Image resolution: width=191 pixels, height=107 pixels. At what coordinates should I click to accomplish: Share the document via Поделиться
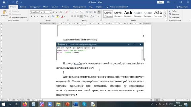point(182,7)
